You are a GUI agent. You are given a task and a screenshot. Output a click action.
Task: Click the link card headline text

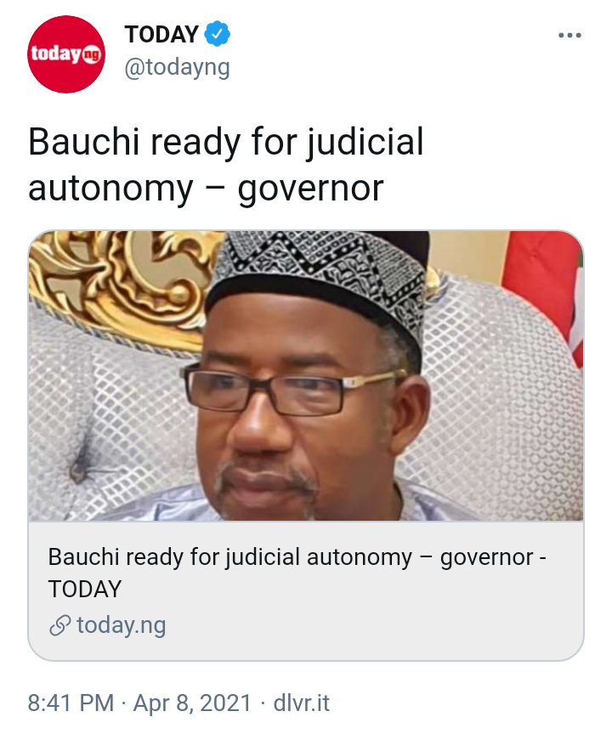pos(297,573)
